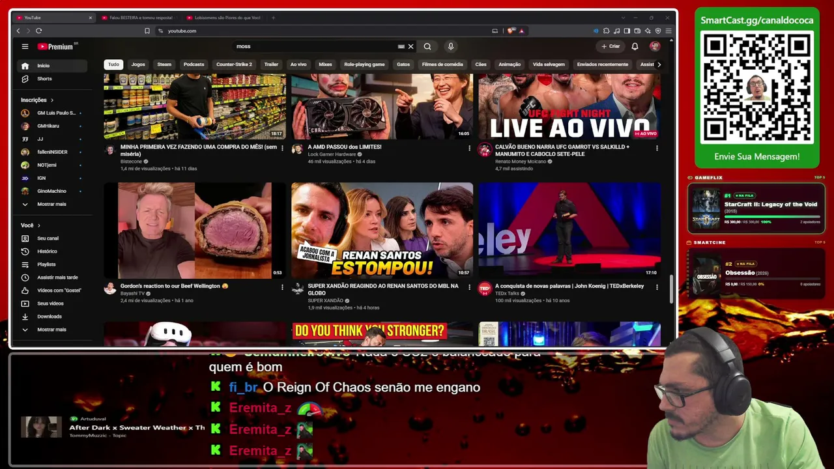Open Gordon's Beef Wellington video thumbnail
834x469 pixels.
coord(195,231)
